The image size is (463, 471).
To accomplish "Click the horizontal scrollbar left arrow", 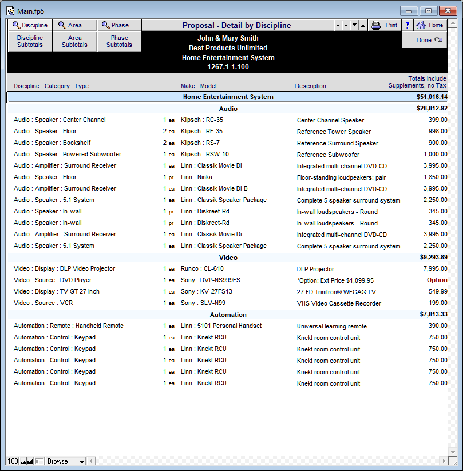I will pyautogui.click(x=91, y=461).
